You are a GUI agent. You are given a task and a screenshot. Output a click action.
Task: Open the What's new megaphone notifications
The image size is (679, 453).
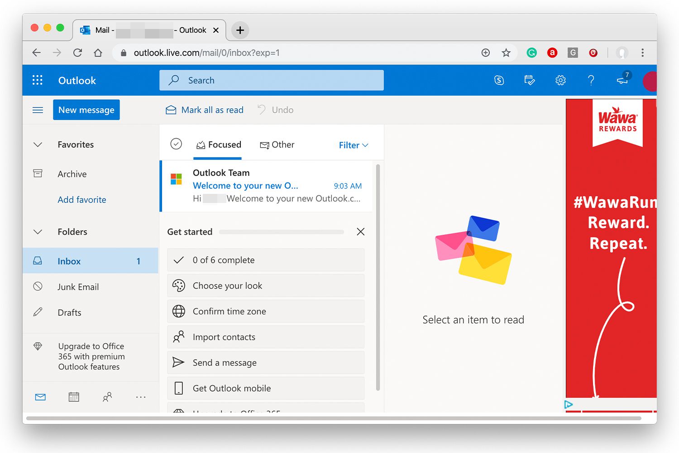(623, 79)
